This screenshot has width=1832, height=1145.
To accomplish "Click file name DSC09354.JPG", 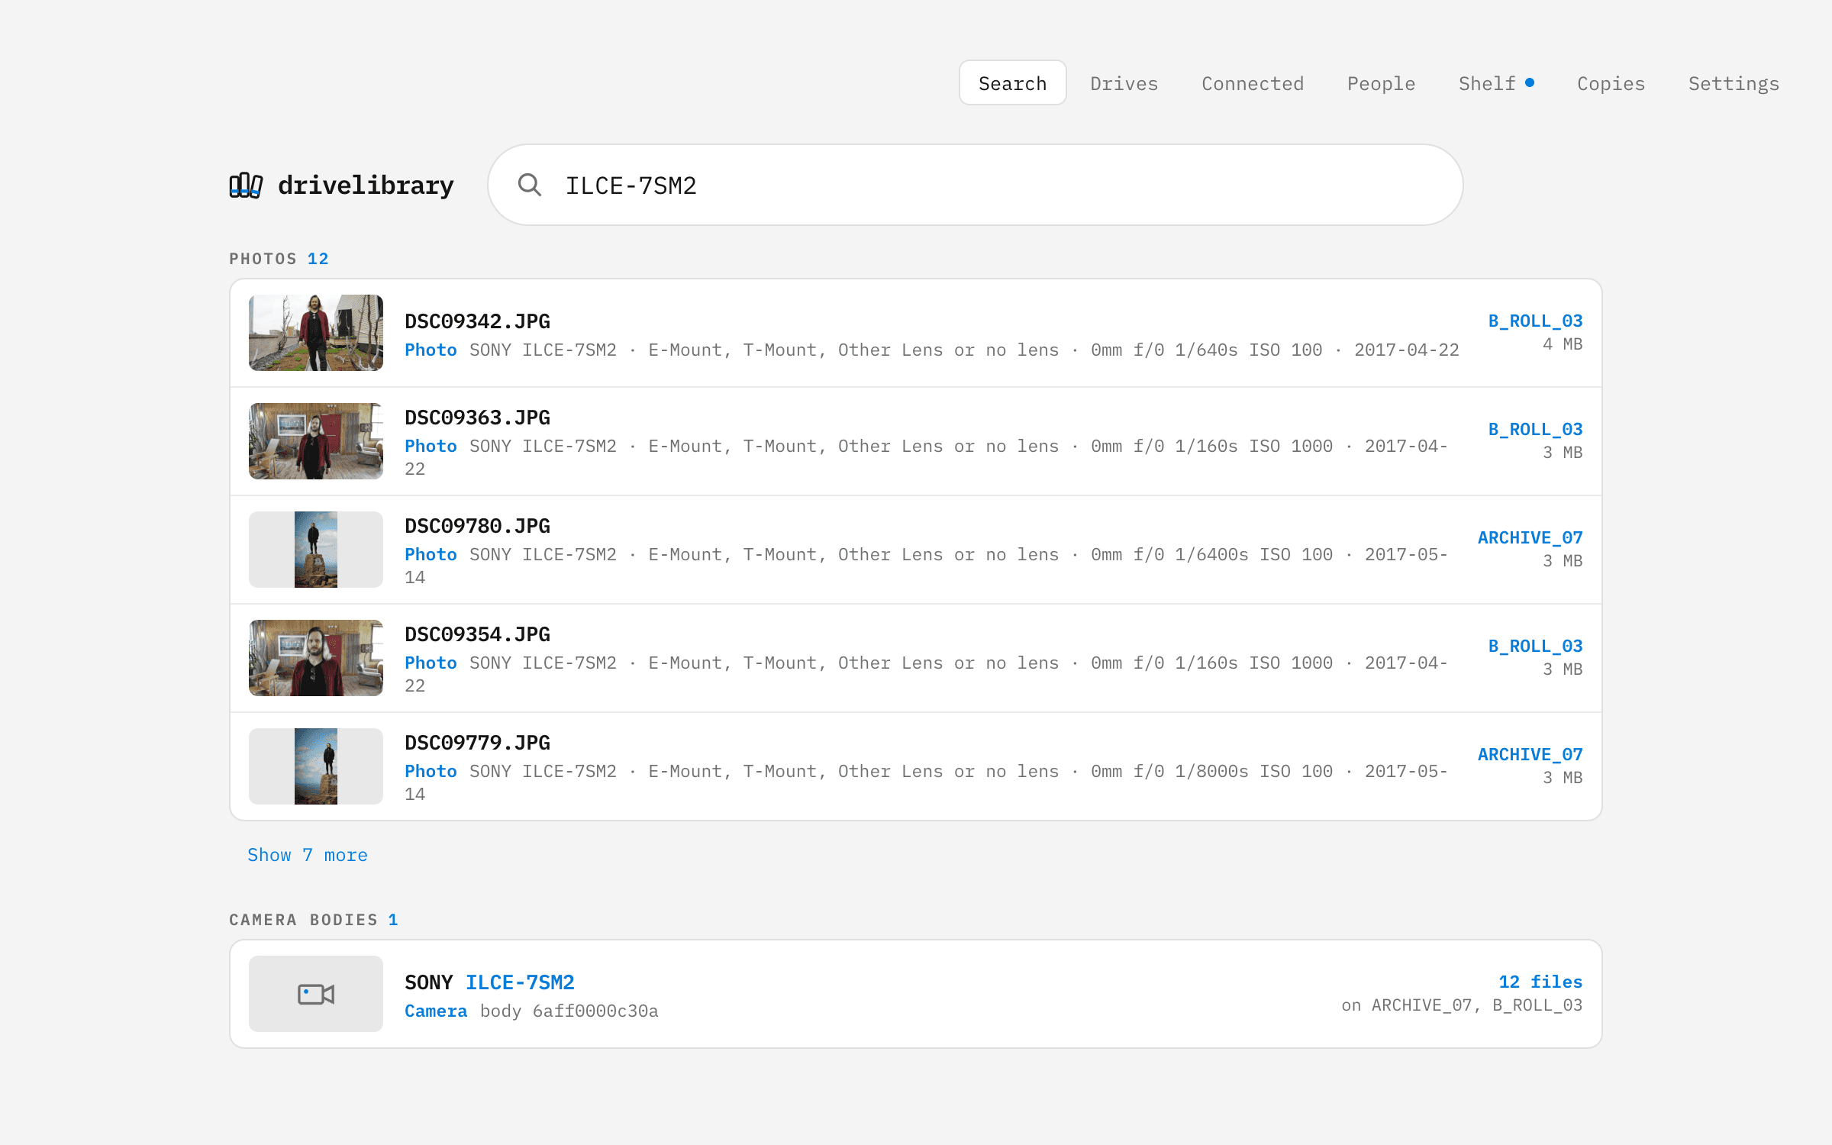I will [x=477, y=634].
